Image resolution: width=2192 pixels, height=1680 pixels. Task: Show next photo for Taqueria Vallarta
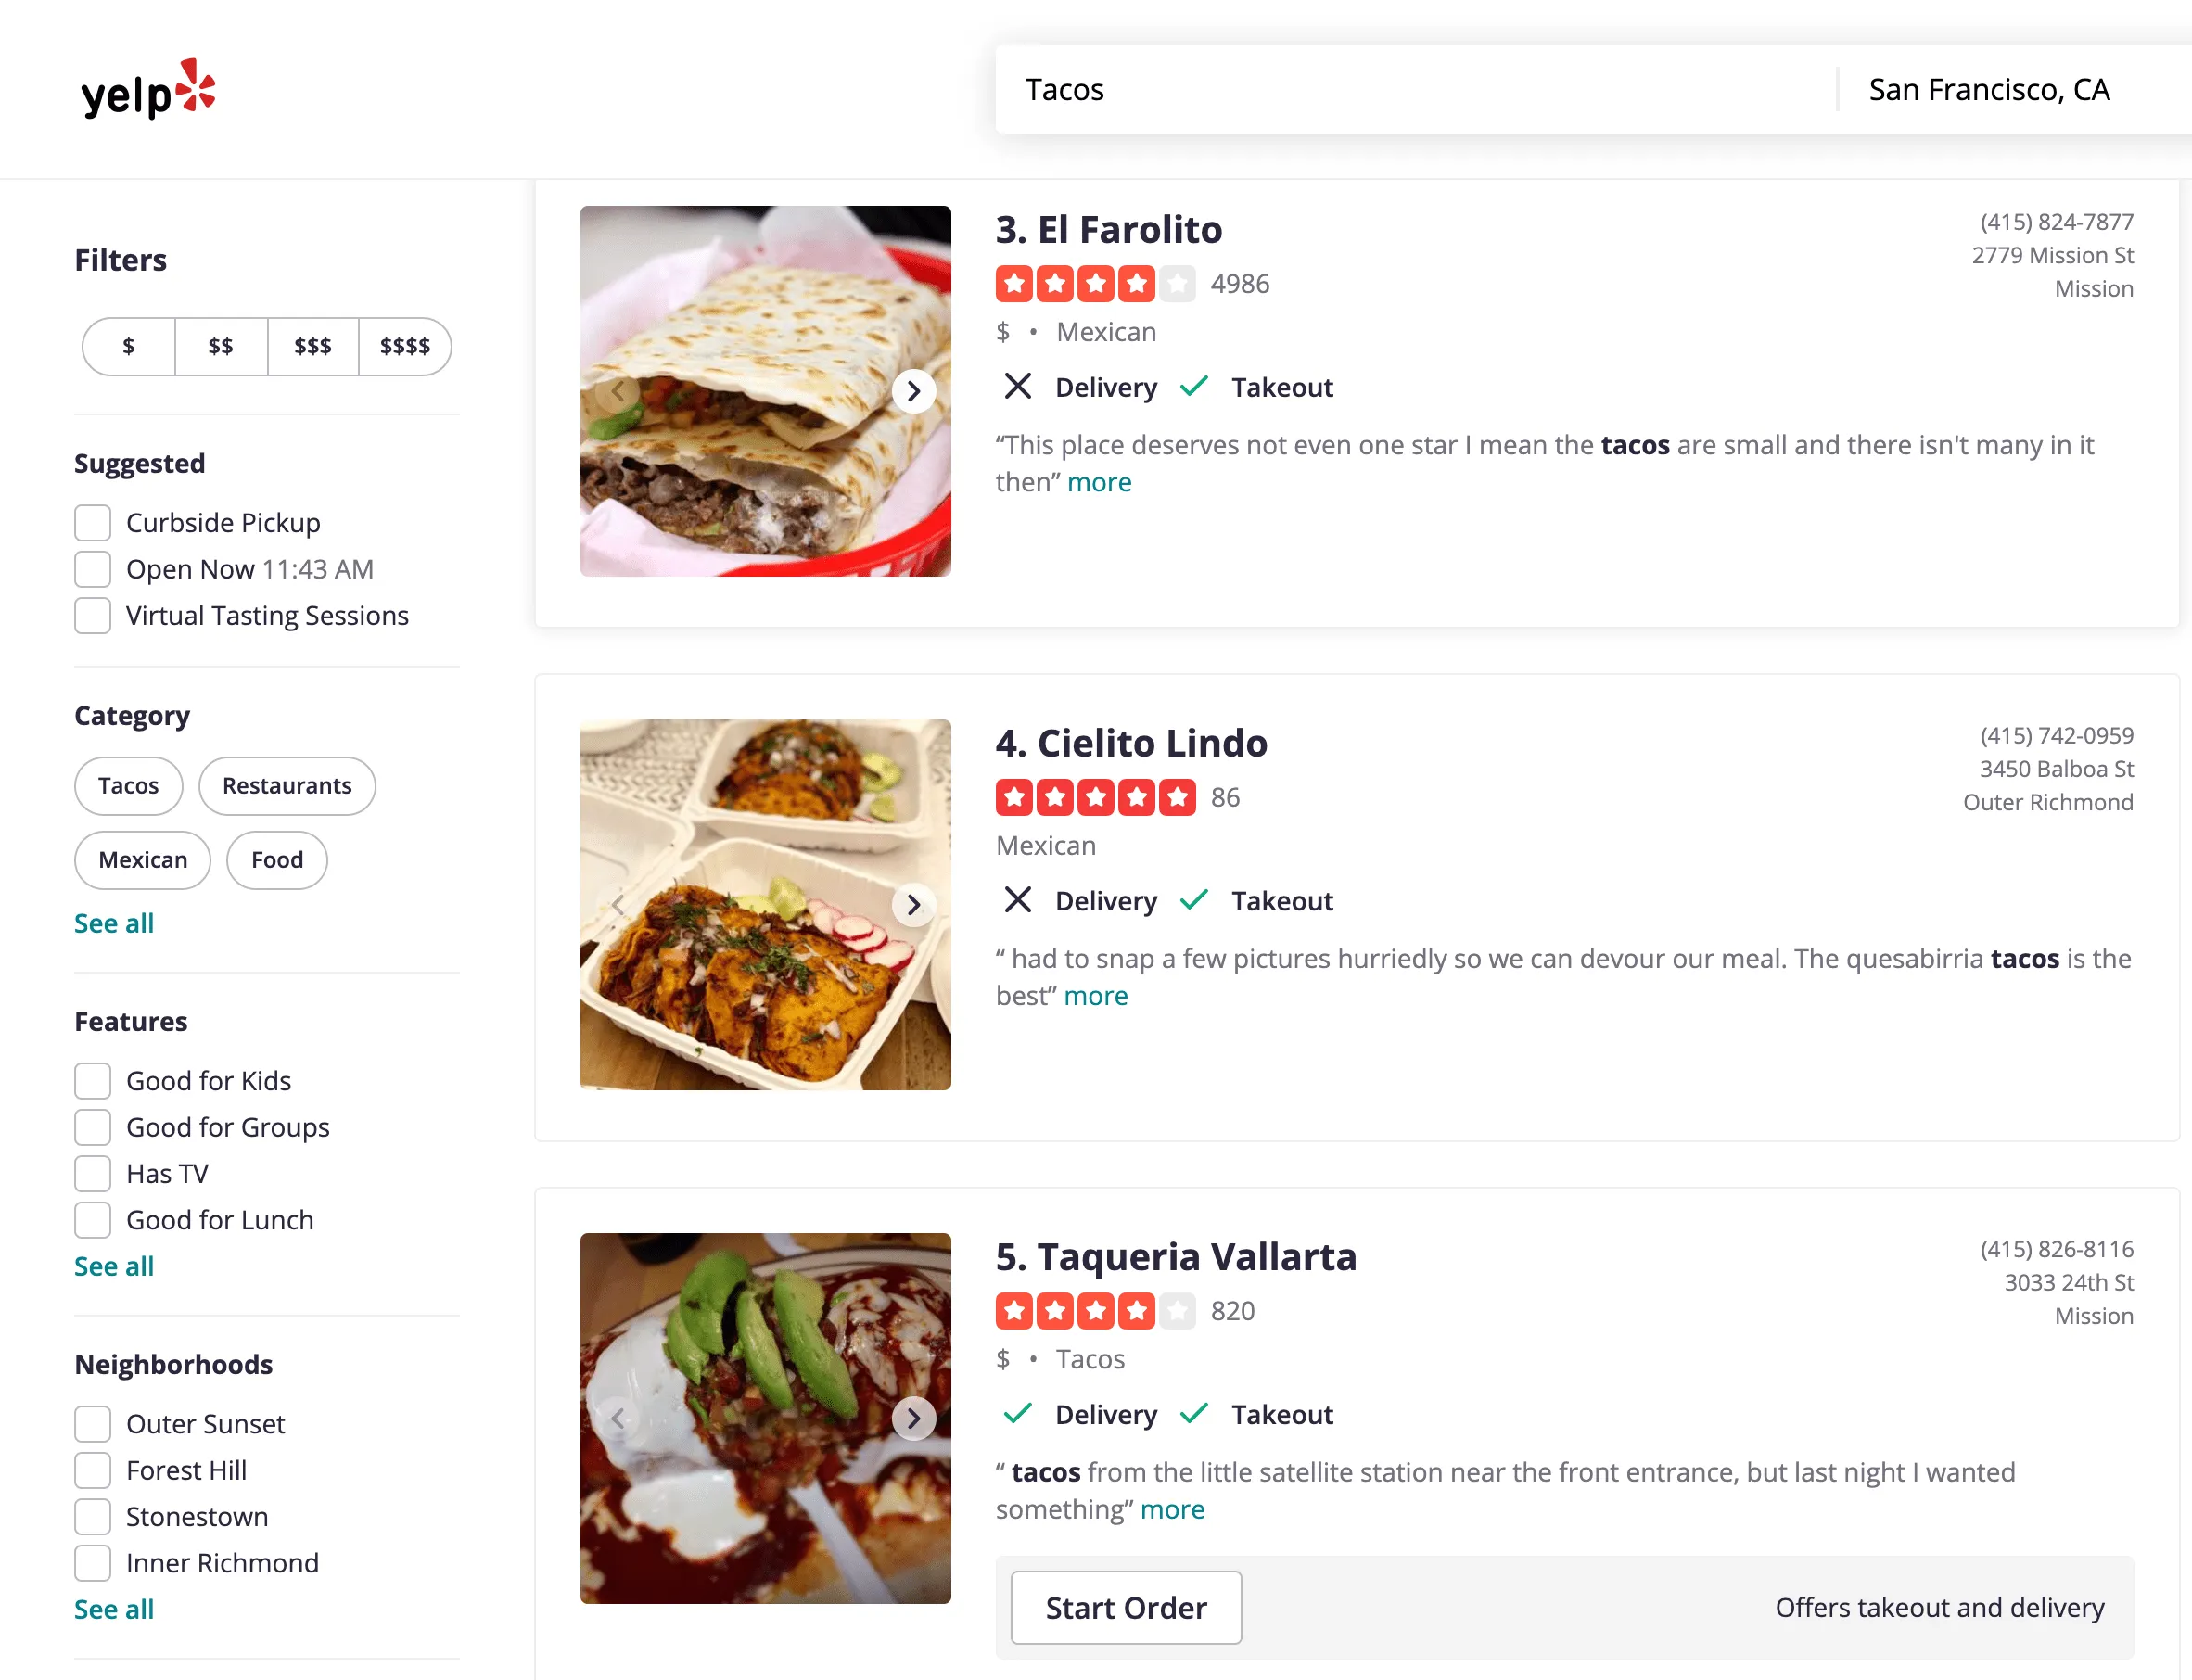(912, 1418)
